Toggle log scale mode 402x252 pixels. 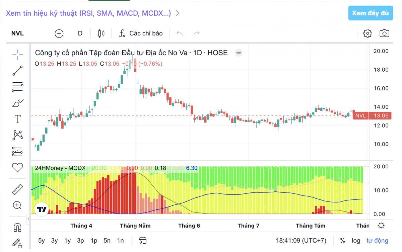tap(356, 240)
